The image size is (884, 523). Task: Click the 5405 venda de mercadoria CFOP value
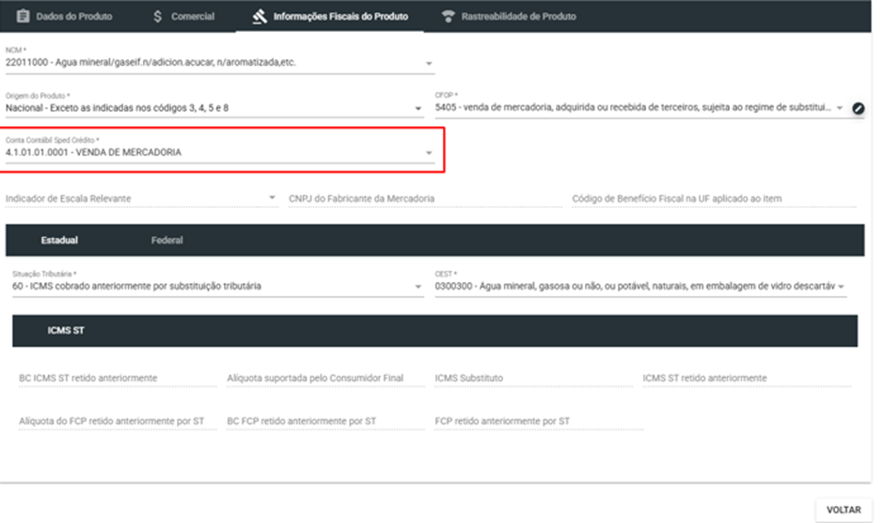tap(633, 107)
